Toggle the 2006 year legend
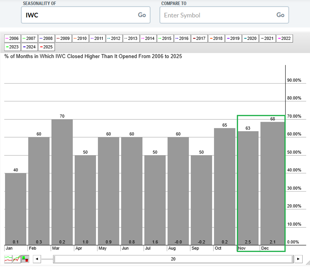Screen dimensions: 310x267 (12, 38)
